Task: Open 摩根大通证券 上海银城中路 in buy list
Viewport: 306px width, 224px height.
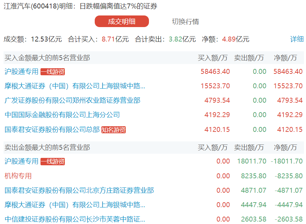Action: (x=75, y=86)
